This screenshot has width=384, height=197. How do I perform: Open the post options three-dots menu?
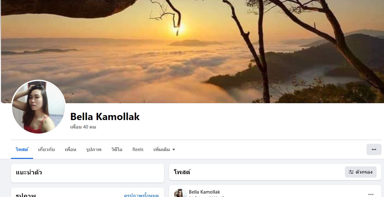(x=371, y=194)
